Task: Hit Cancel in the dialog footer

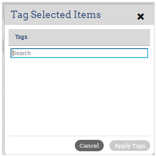Action: (x=89, y=146)
